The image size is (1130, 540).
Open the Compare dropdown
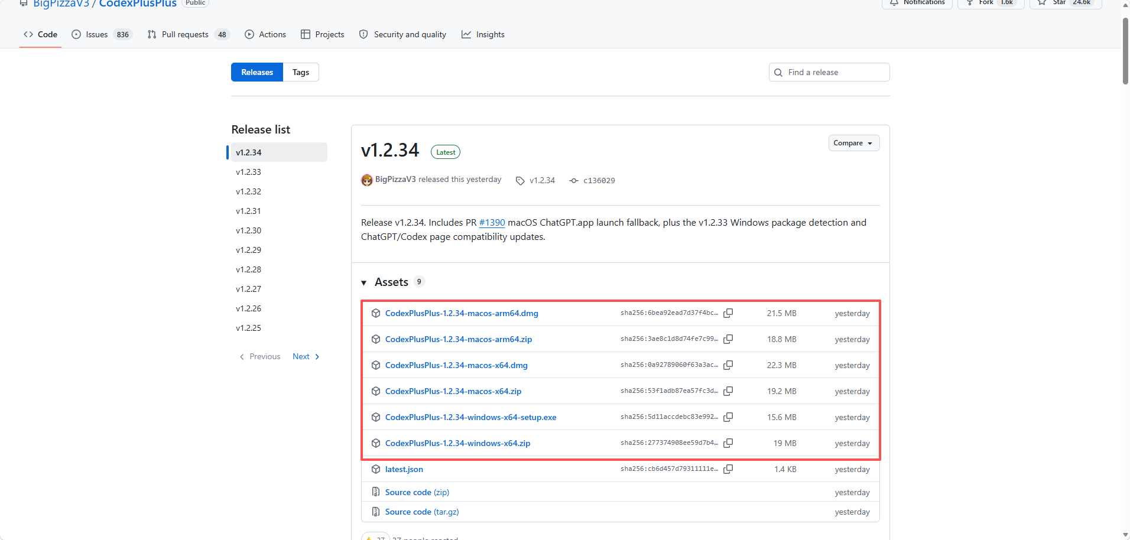(854, 143)
